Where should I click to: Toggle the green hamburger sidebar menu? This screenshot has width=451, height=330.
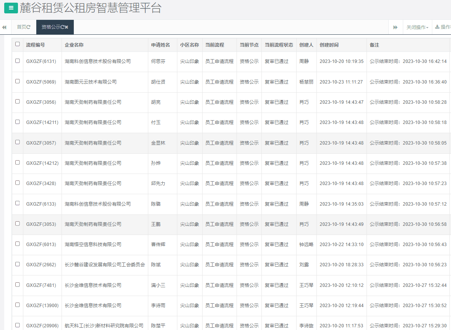(x=11, y=8)
